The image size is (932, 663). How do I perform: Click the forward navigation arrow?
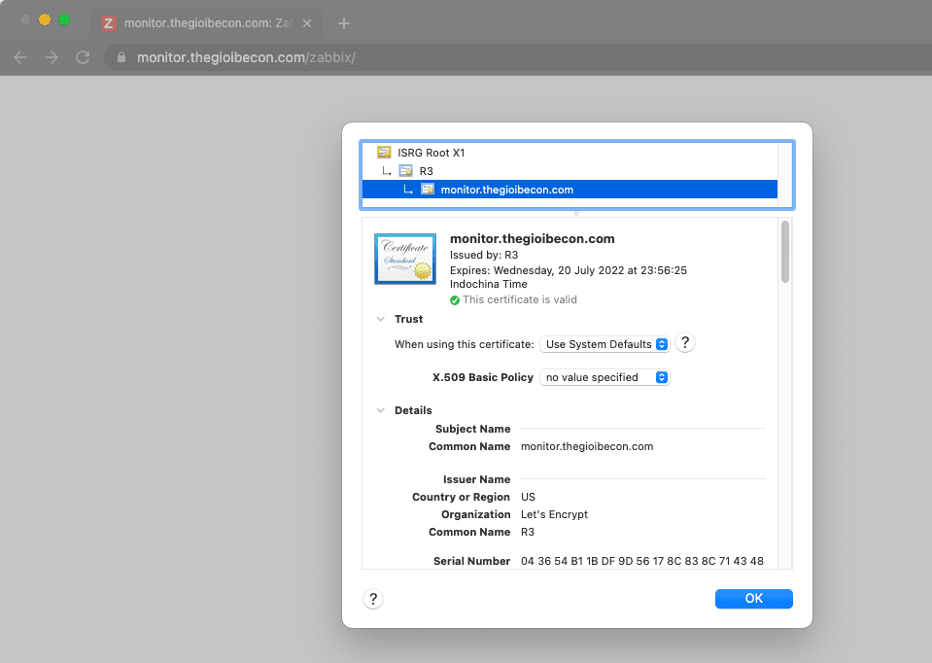51,57
